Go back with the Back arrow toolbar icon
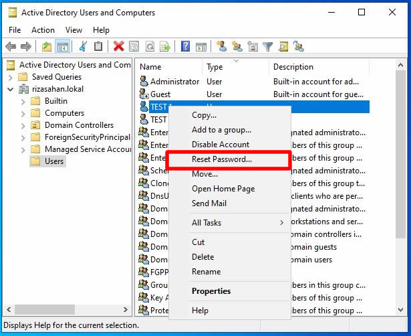This screenshot has height=336, width=411. click(x=11, y=47)
